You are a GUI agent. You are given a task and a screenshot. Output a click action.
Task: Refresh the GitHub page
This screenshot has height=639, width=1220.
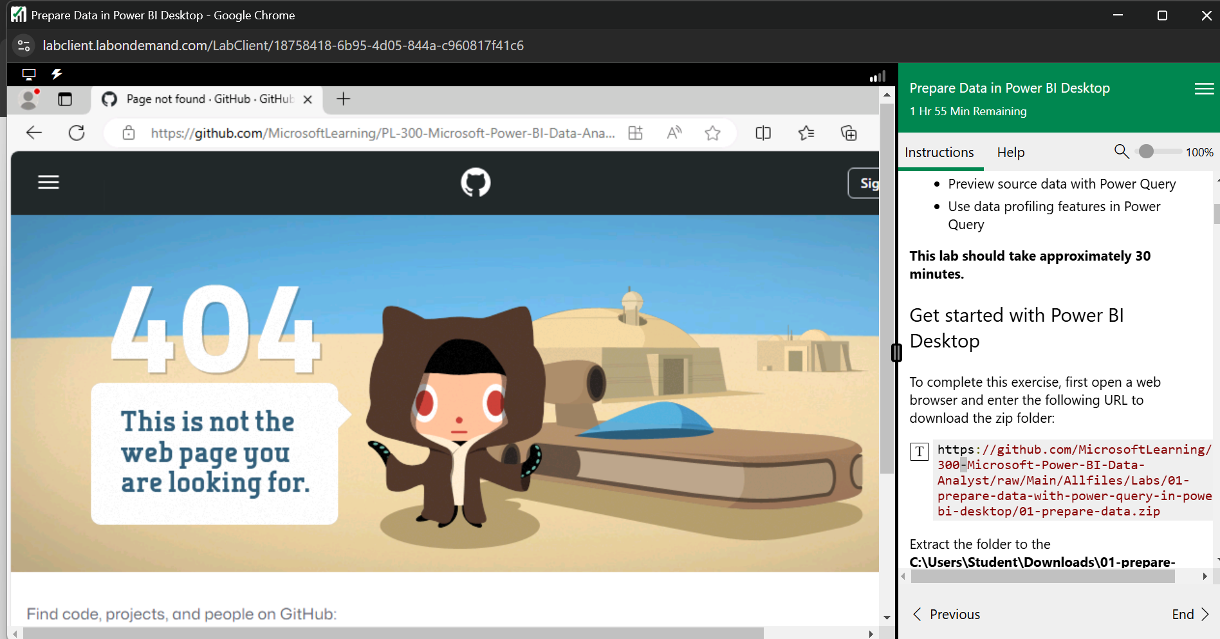coord(77,133)
